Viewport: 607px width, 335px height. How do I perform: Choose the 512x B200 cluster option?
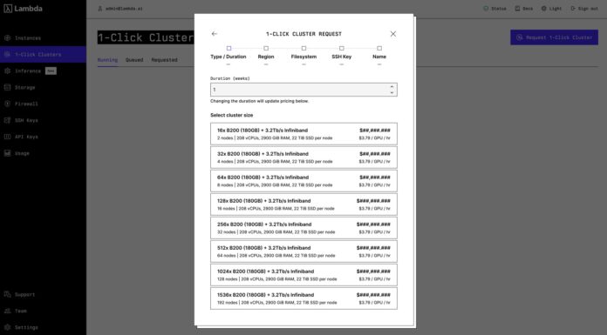click(303, 251)
